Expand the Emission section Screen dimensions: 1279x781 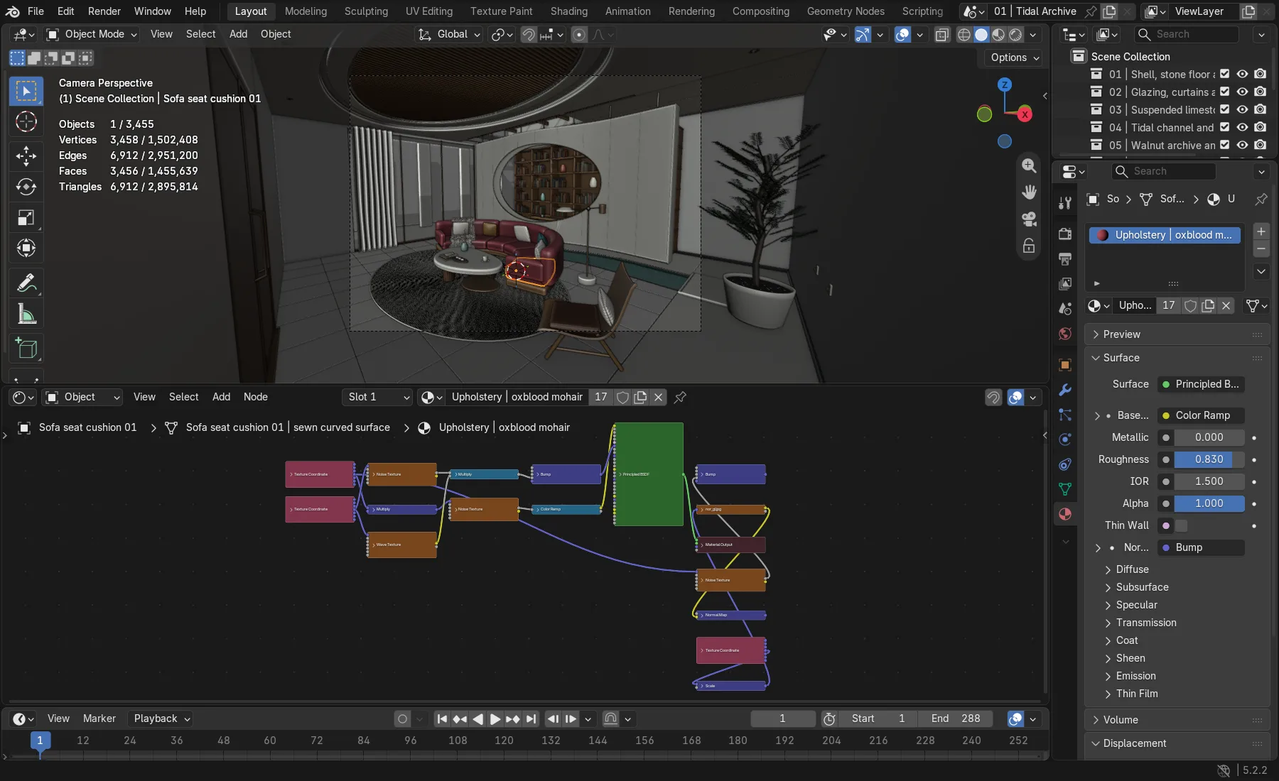(x=1135, y=676)
